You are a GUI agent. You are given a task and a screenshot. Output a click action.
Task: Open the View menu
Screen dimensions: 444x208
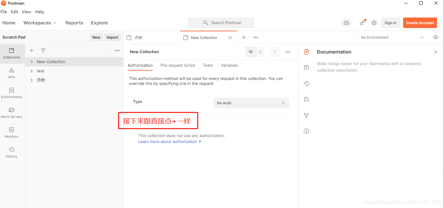pos(27,12)
